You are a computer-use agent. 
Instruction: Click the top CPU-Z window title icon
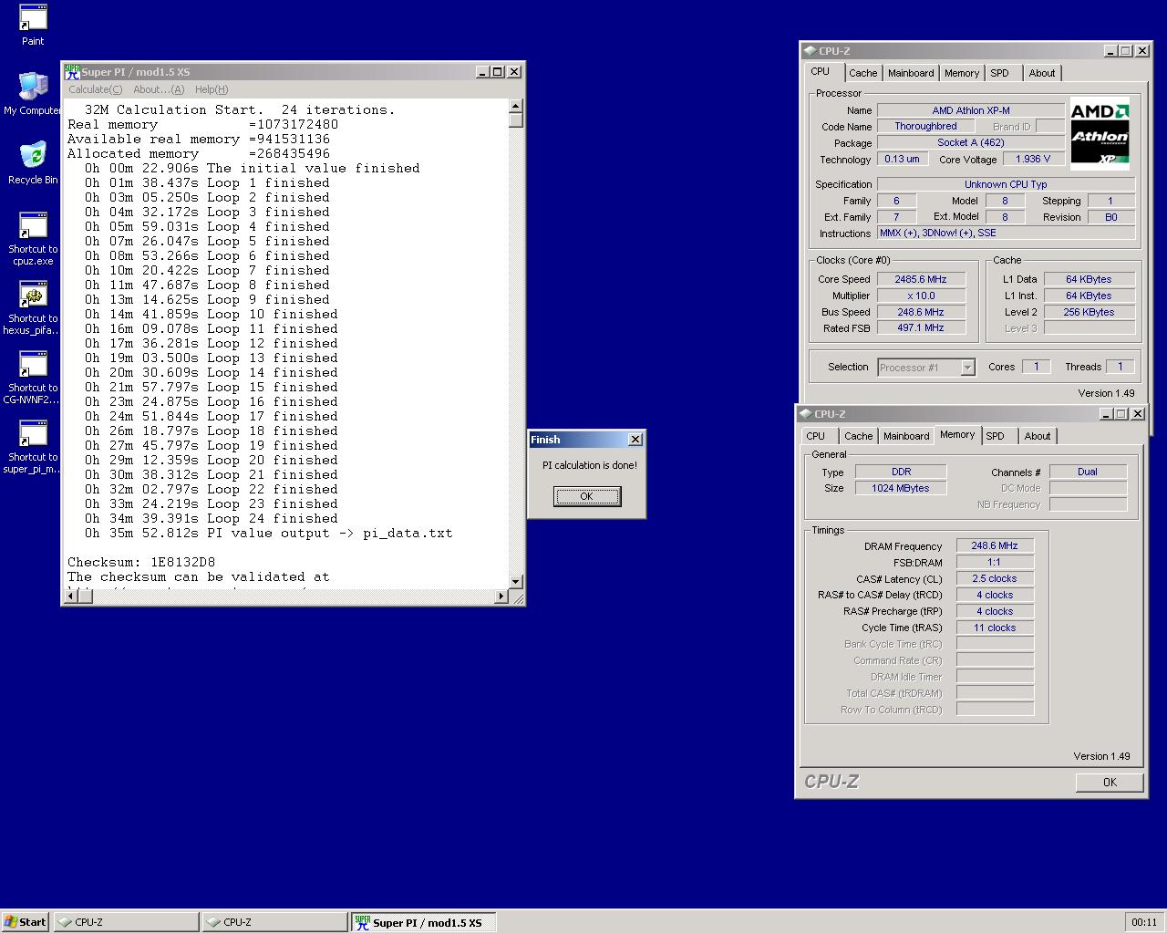810,51
